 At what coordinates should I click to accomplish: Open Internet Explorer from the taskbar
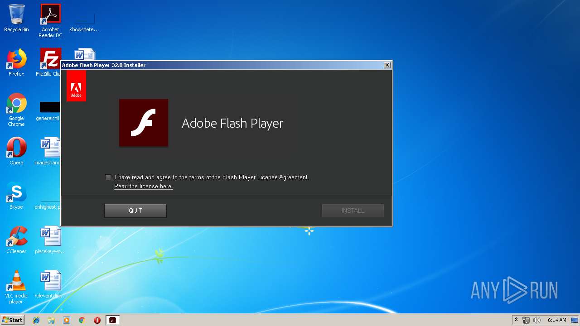[36, 320]
